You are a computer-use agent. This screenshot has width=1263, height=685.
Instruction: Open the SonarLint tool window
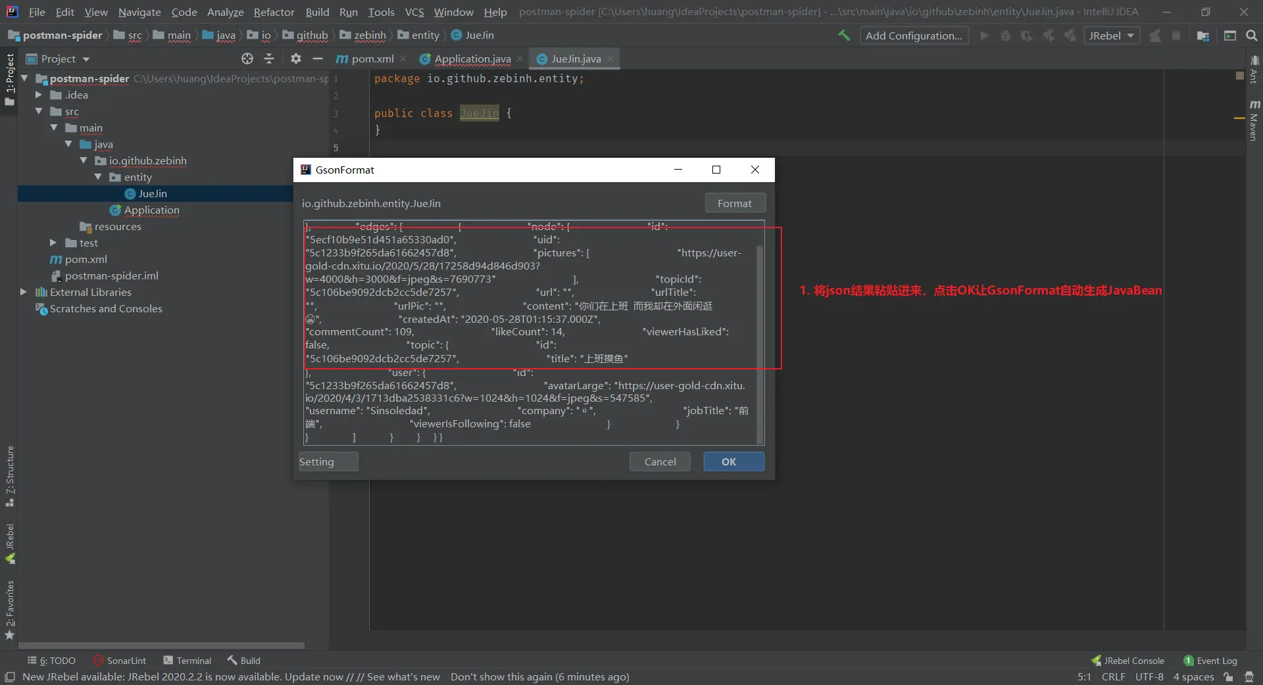[120, 661]
